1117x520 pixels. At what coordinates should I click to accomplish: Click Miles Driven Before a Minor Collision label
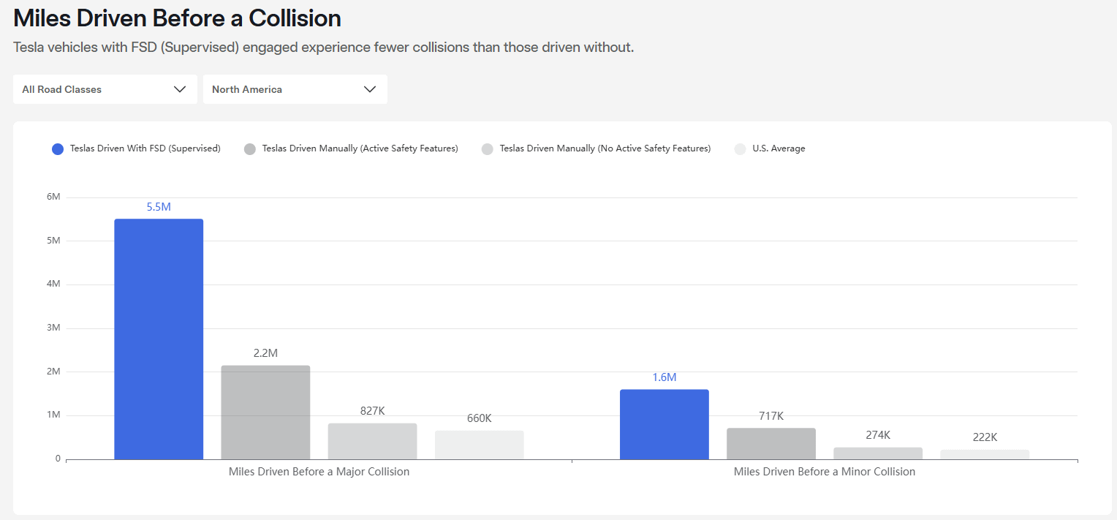tap(825, 472)
